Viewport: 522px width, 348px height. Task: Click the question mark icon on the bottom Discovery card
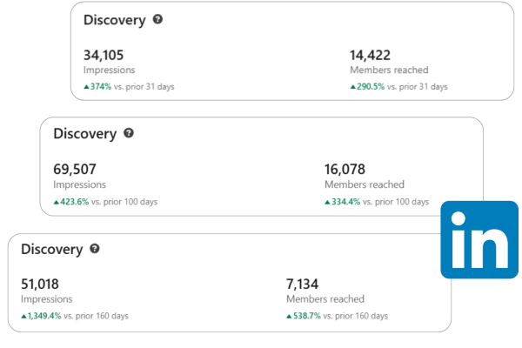click(x=95, y=249)
